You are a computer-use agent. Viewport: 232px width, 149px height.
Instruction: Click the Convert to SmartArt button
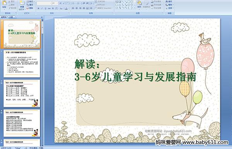(x=104, y=8)
